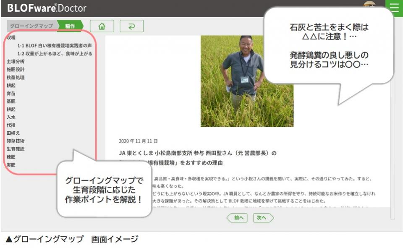Select the 稲作 breadcrumb tab

[70, 26]
